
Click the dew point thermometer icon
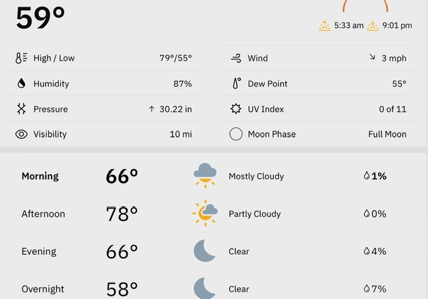click(x=236, y=83)
